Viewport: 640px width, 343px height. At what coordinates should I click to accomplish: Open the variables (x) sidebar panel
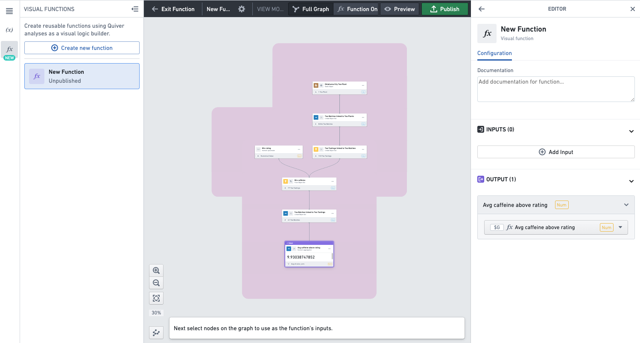[x=9, y=30]
